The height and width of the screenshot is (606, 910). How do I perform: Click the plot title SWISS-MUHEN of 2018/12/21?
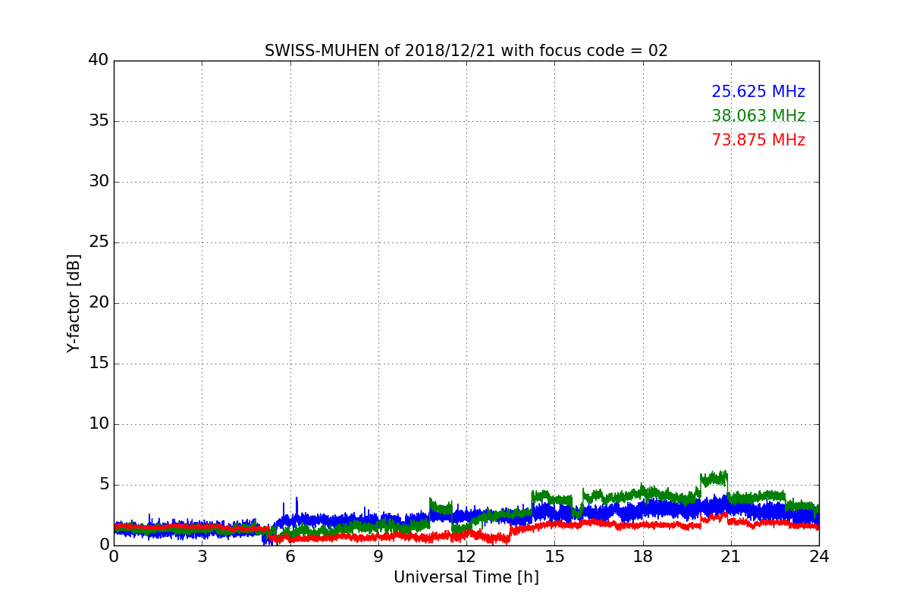[466, 51]
